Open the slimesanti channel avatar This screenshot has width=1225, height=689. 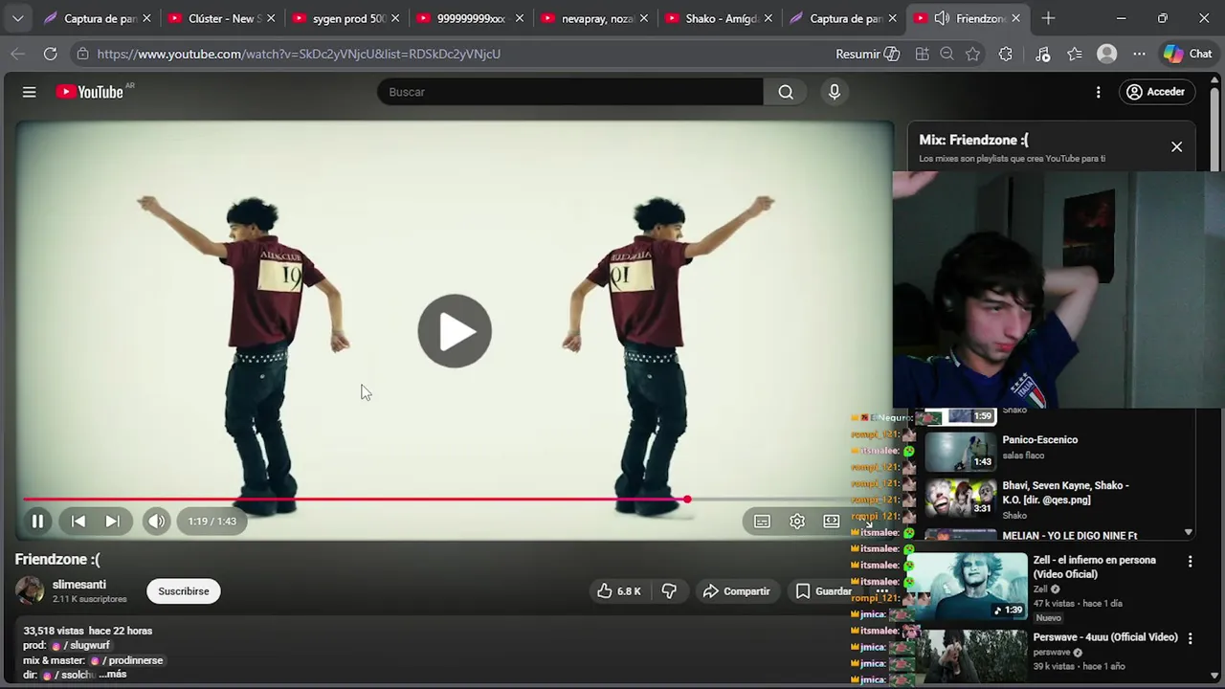[x=30, y=590]
